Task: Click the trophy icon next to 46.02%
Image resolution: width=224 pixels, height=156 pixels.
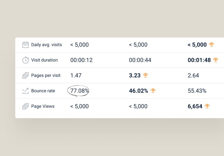Action: (x=153, y=91)
